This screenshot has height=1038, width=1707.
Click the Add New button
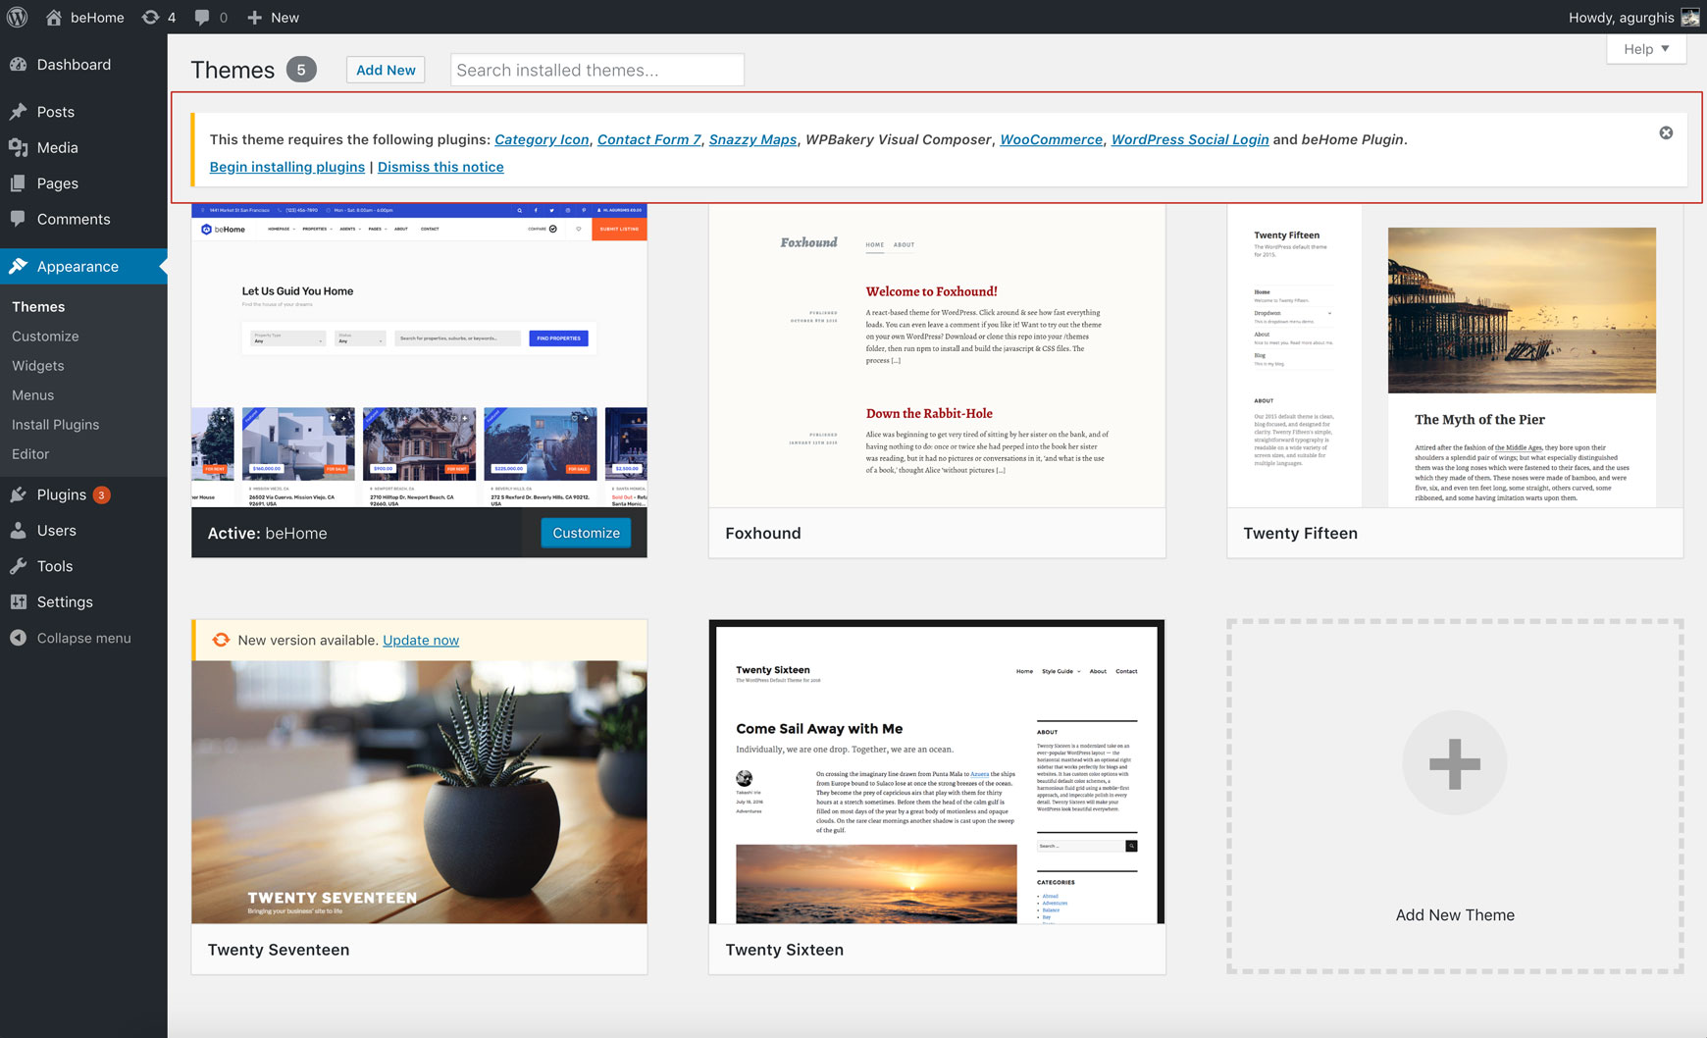(386, 70)
